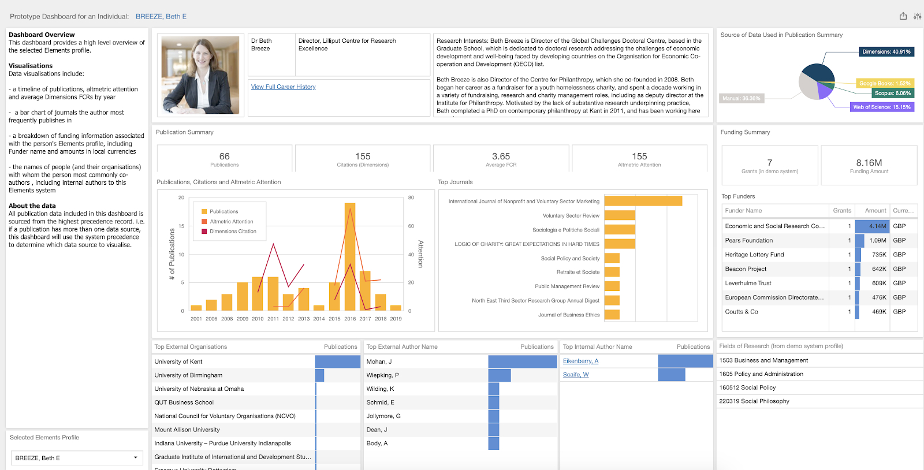Click internal author Scaife, W link
Screen dimensions: 924x470
tap(576, 375)
